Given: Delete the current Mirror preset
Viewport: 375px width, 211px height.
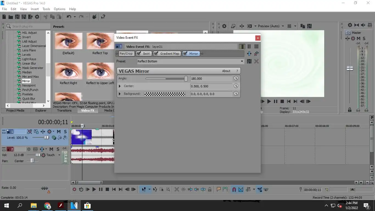Looking at the screenshot, I should click(256, 61).
